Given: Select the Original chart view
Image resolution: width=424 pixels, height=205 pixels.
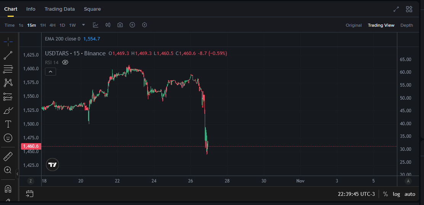Looking at the screenshot, I should 354,25.
